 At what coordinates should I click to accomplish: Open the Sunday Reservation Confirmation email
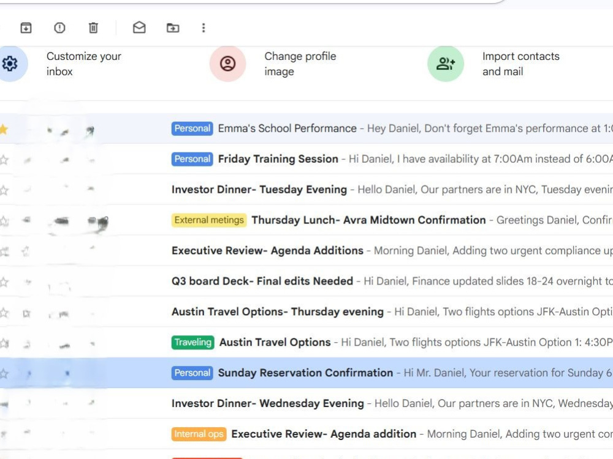click(306, 373)
